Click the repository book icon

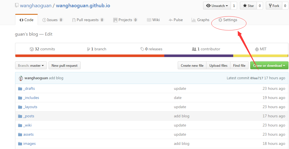(x=17, y=6)
